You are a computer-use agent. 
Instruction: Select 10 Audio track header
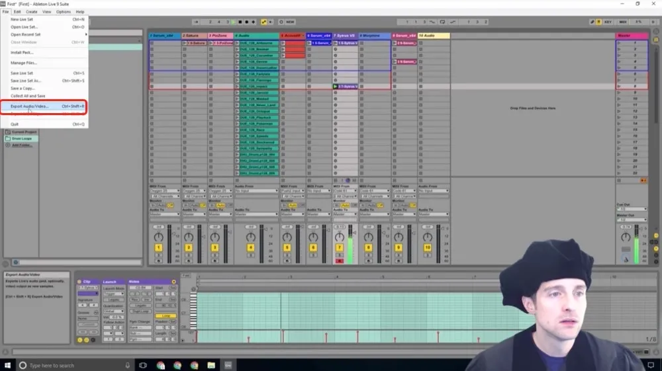pyautogui.click(x=434, y=36)
